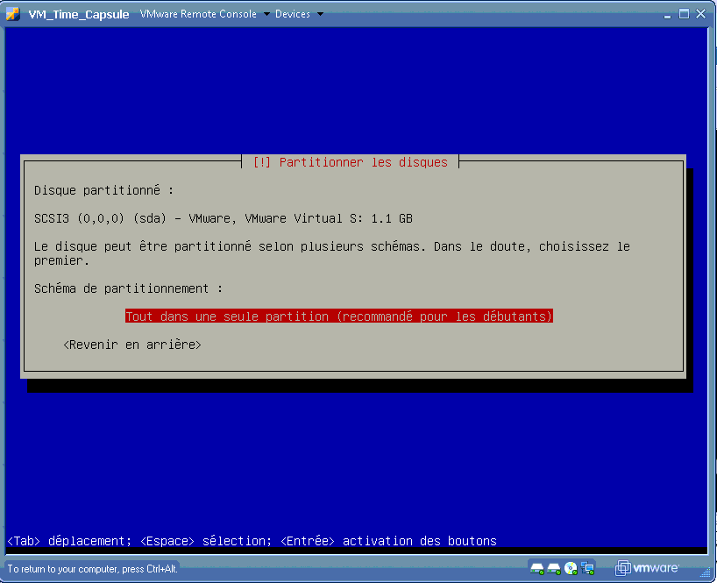Click the VMware Remote Console app icon in title bar
The height and width of the screenshot is (583, 717).
[13, 14]
